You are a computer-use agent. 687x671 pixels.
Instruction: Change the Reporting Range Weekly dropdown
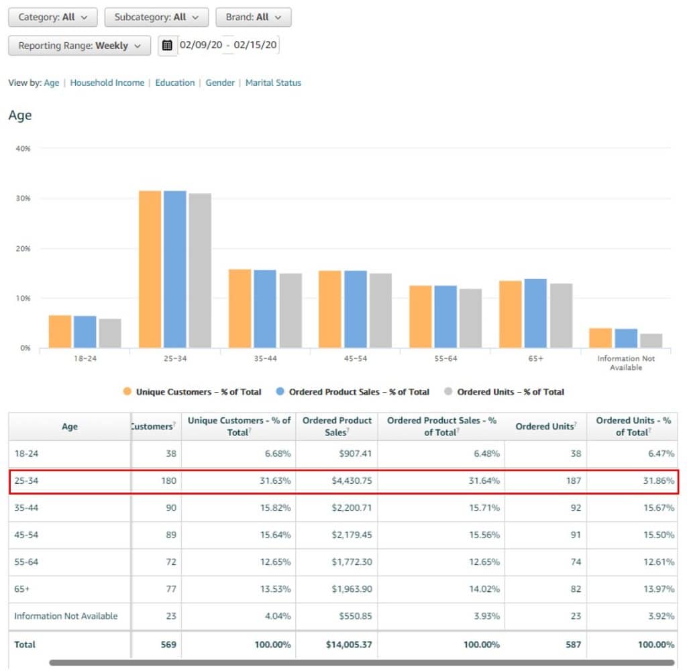(x=79, y=46)
